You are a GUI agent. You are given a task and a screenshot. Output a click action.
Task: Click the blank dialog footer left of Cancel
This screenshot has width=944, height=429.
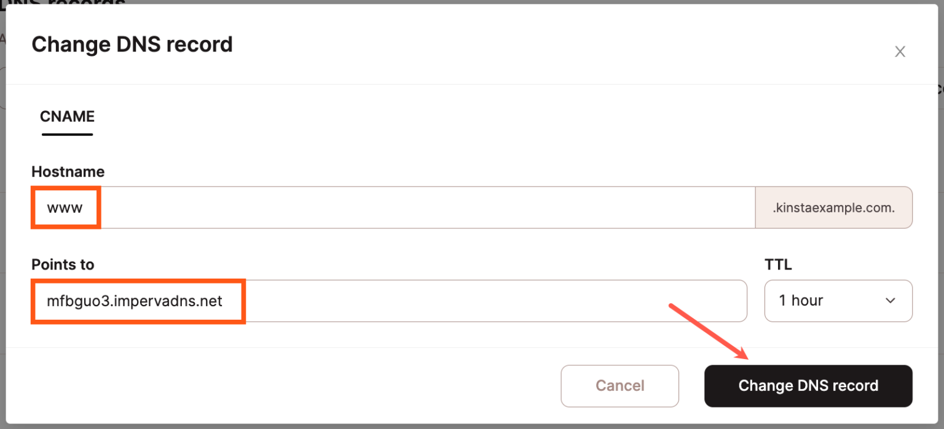(x=277, y=386)
